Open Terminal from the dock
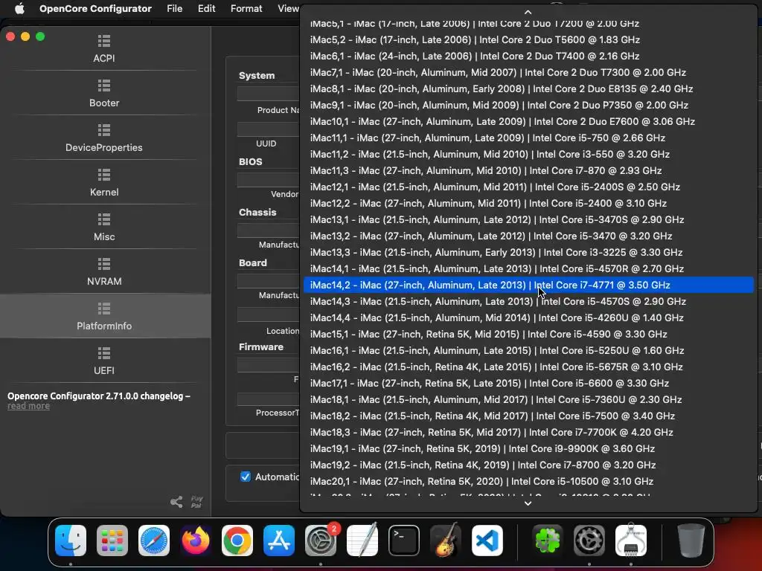This screenshot has height=571, width=762. pyautogui.click(x=404, y=541)
